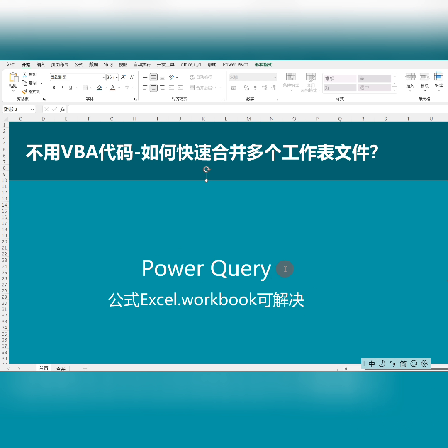Screen dimensions: 448x448
Task: Switch to the 页面布局 tab
Action: tap(60, 65)
